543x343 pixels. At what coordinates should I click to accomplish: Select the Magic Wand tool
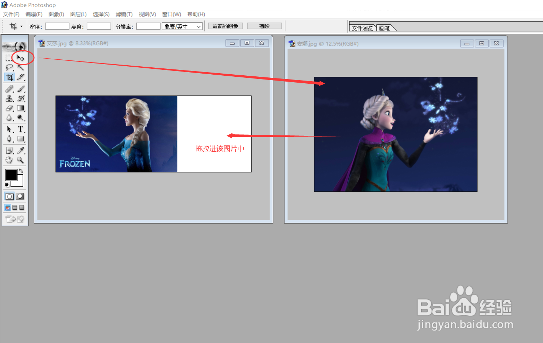[x=20, y=67]
